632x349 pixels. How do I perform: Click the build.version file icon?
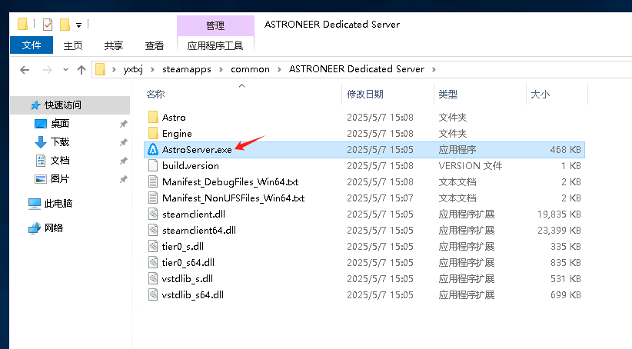(153, 165)
